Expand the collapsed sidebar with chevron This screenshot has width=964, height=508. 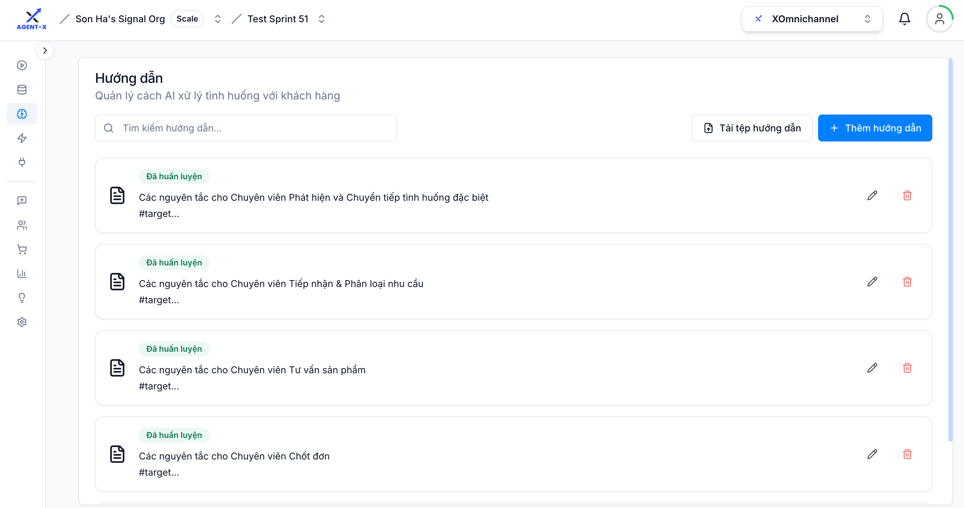(x=45, y=51)
